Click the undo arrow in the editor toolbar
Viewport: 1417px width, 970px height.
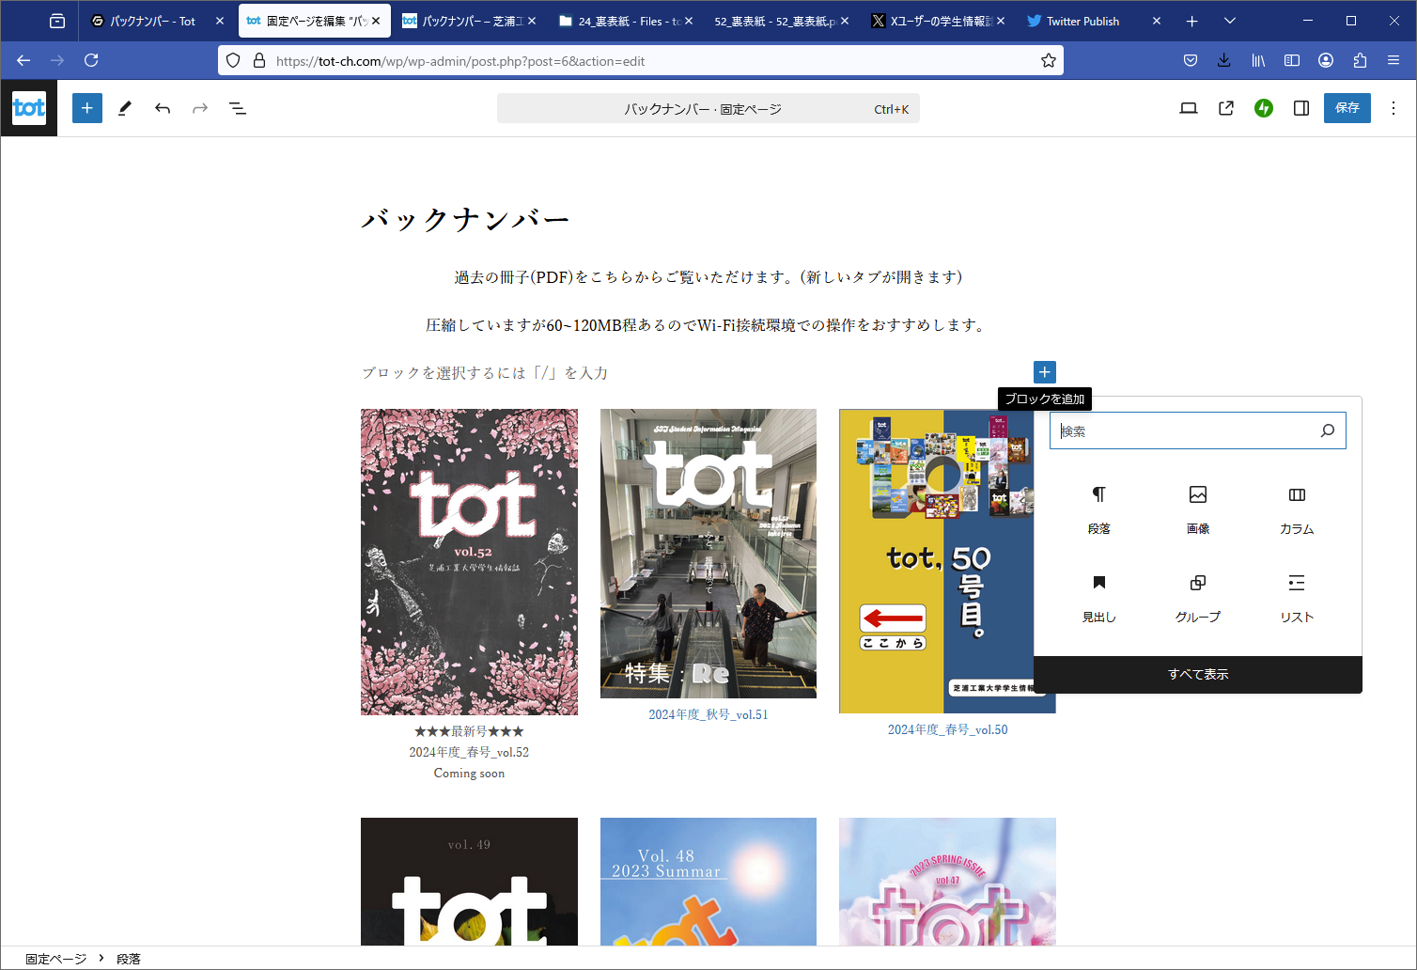162,107
